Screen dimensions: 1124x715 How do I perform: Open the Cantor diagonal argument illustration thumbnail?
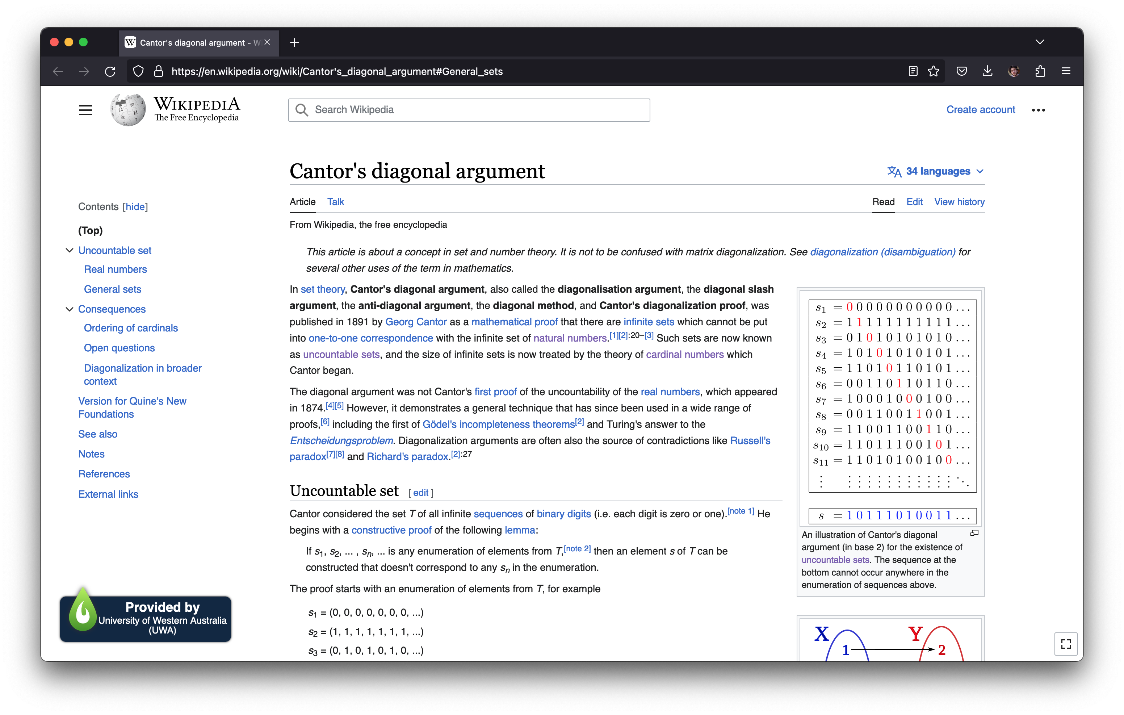pos(892,408)
